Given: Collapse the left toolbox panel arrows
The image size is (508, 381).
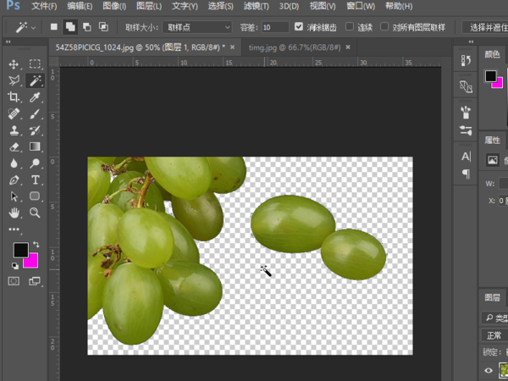Looking at the screenshot, I should pos(8,41).
